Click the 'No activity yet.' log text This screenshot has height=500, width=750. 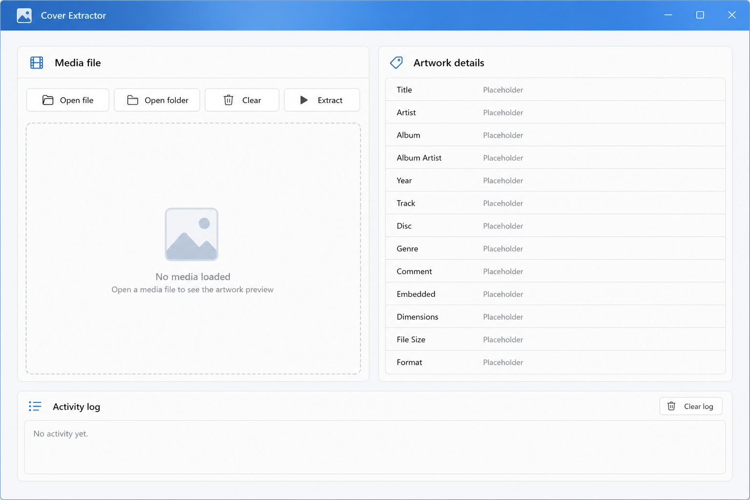[x=61, y=434]
